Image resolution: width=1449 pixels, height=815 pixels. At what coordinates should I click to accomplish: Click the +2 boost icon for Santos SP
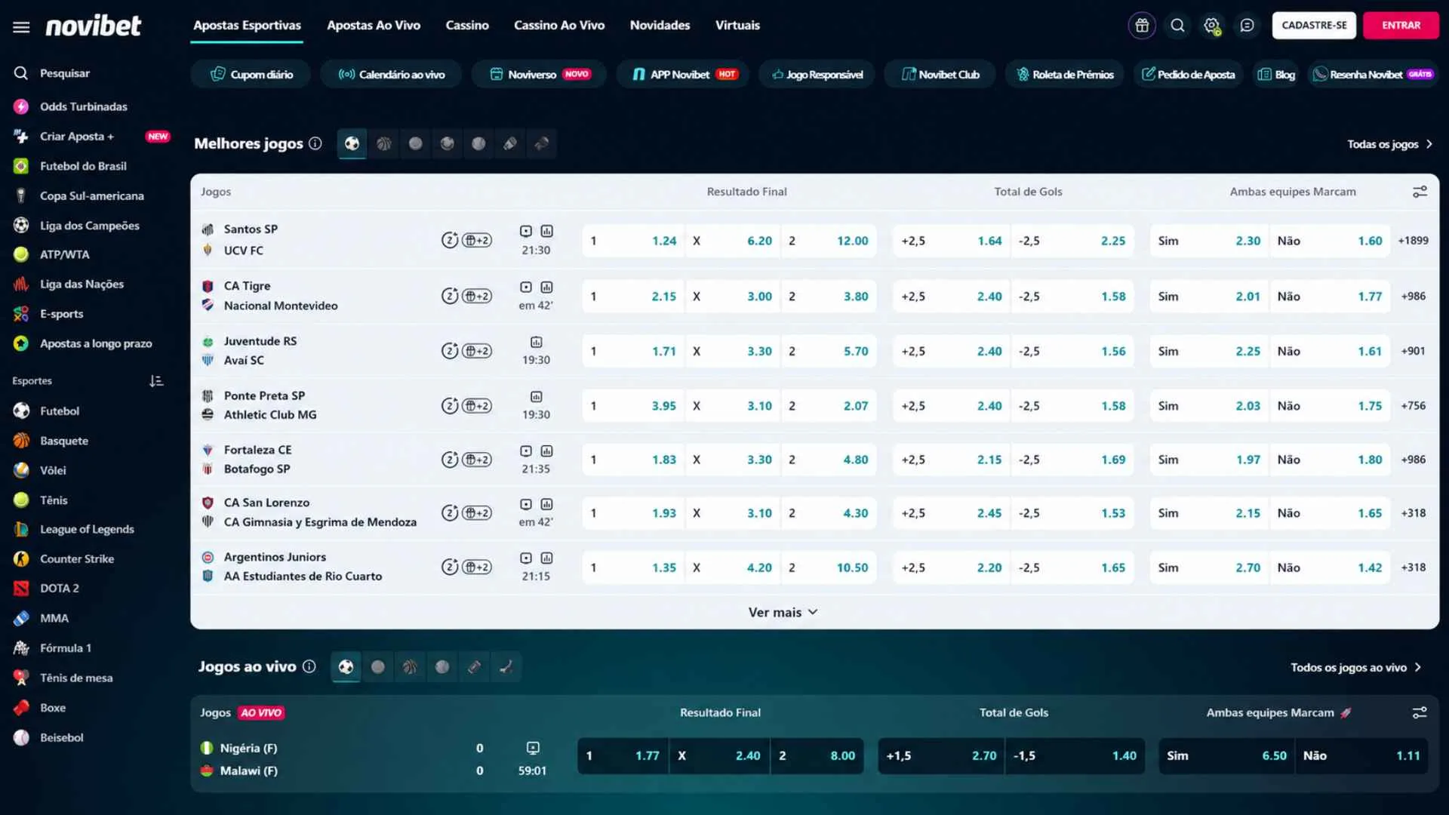point(477,241)
